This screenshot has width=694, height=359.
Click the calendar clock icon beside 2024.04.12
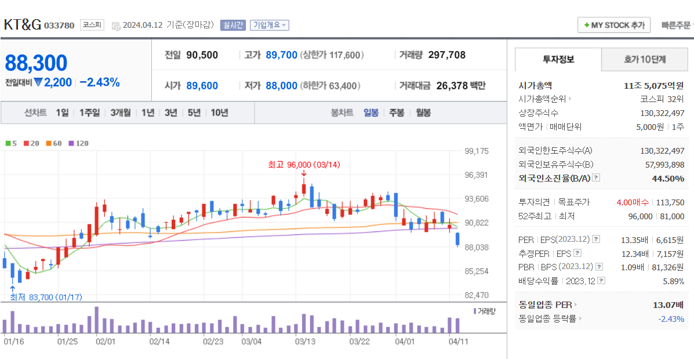116,26
